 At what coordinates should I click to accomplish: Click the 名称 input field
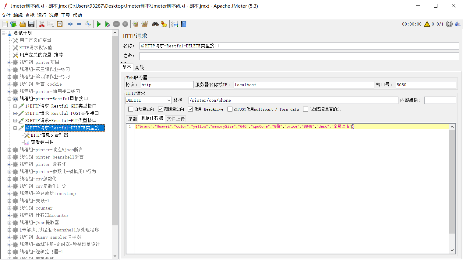click(x=299, y=46)
